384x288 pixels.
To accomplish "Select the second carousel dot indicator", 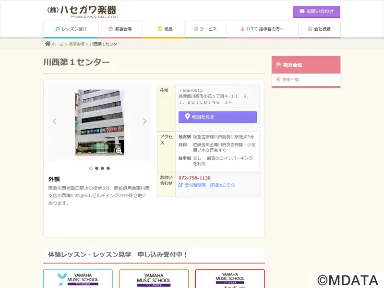I will pyautogui.click(x=96, y=168).
